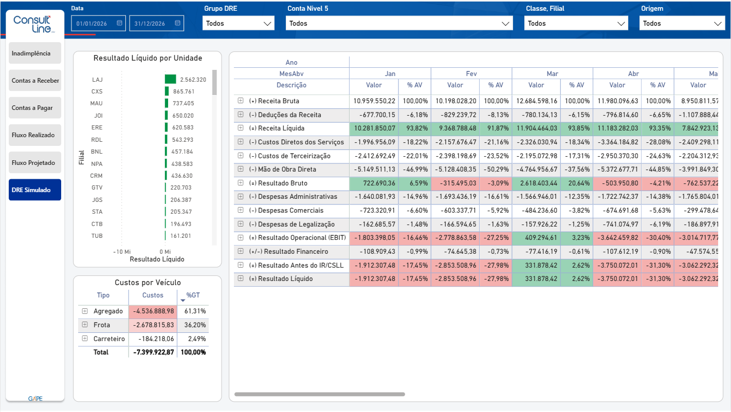Expand the Frota vehicle type row

[x=85, y=325]
